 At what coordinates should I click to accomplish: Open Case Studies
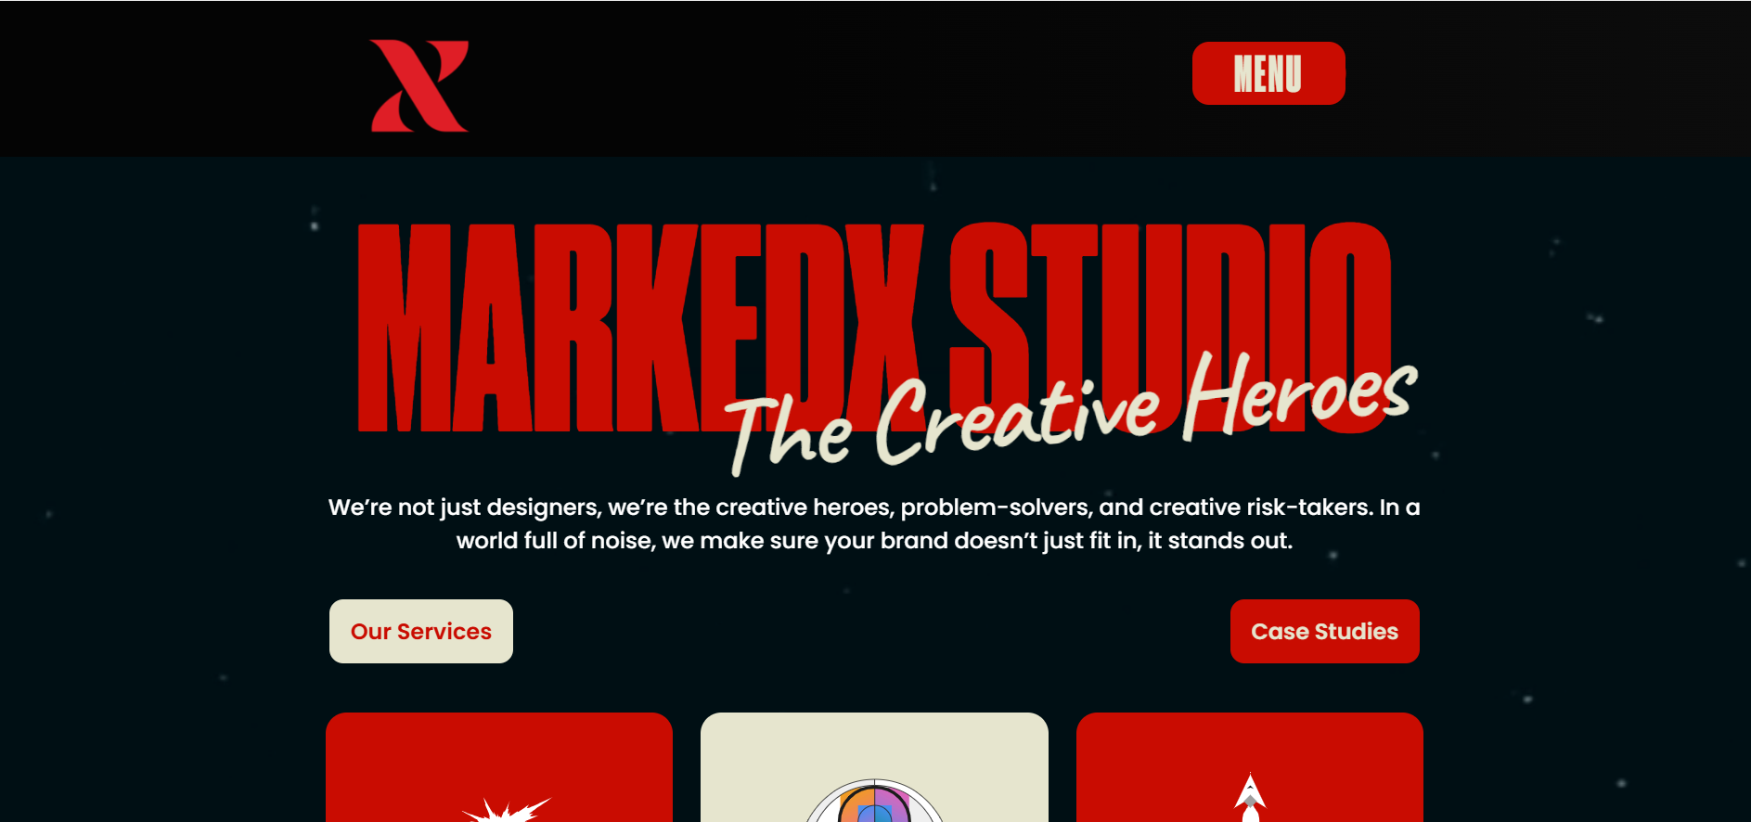tap(1324, 631)
